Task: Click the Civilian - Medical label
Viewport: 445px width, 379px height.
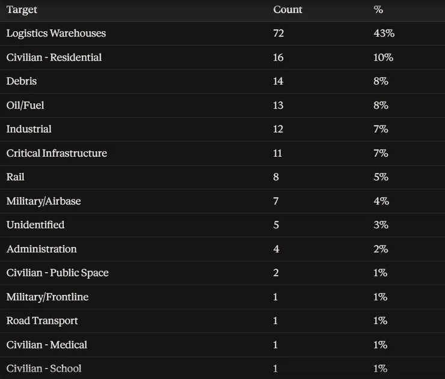Action: click(x=47, y=345)
